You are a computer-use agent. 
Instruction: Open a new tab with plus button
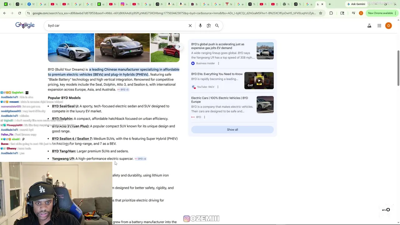point(330,4)
